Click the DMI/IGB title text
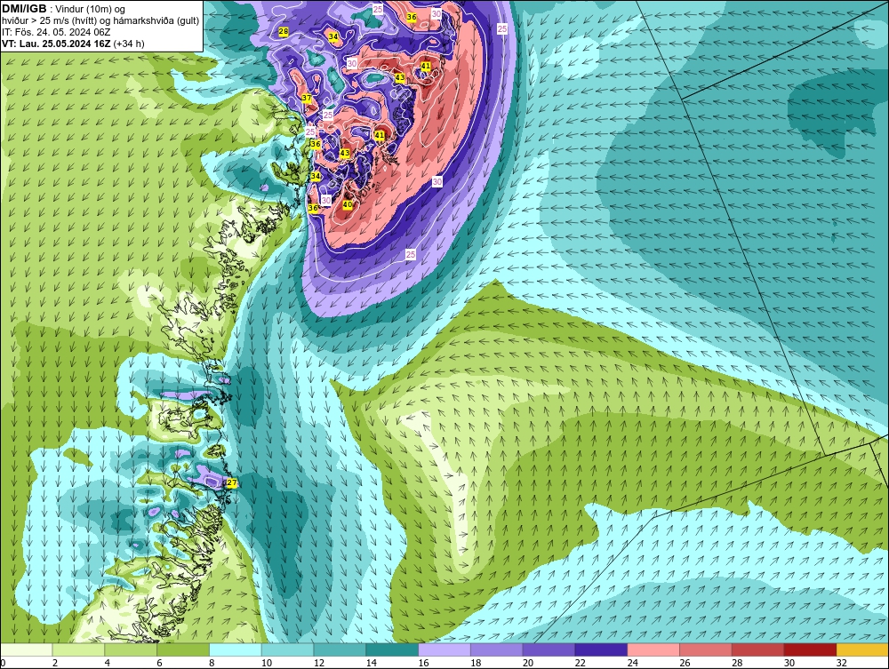The image size is (889, 669). (24, 9)
